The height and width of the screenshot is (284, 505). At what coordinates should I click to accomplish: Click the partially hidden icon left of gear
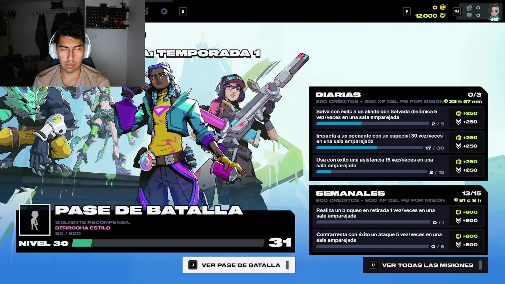pos(146,11)
